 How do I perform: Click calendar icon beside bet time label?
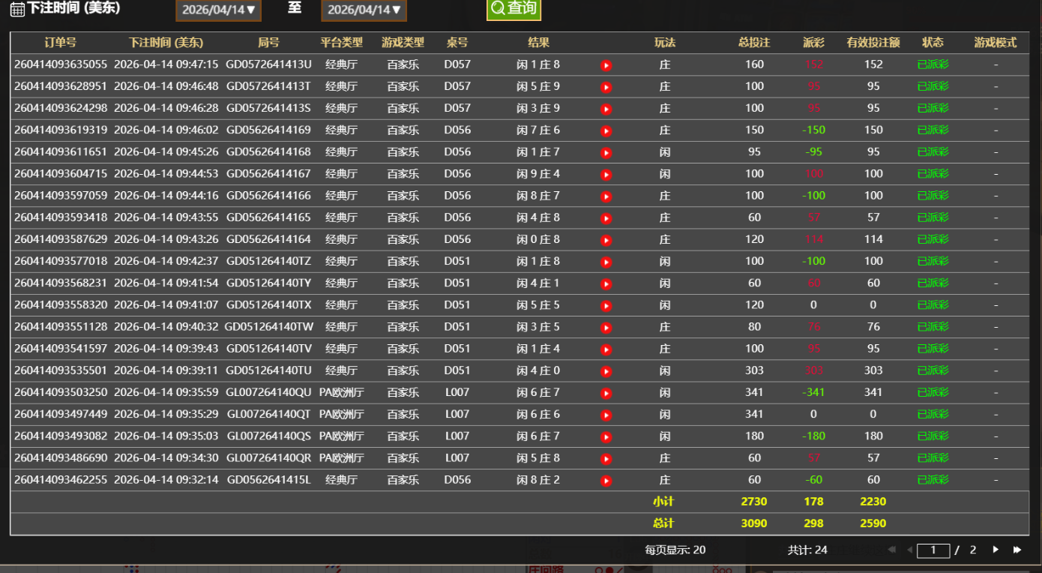point(16,10)
